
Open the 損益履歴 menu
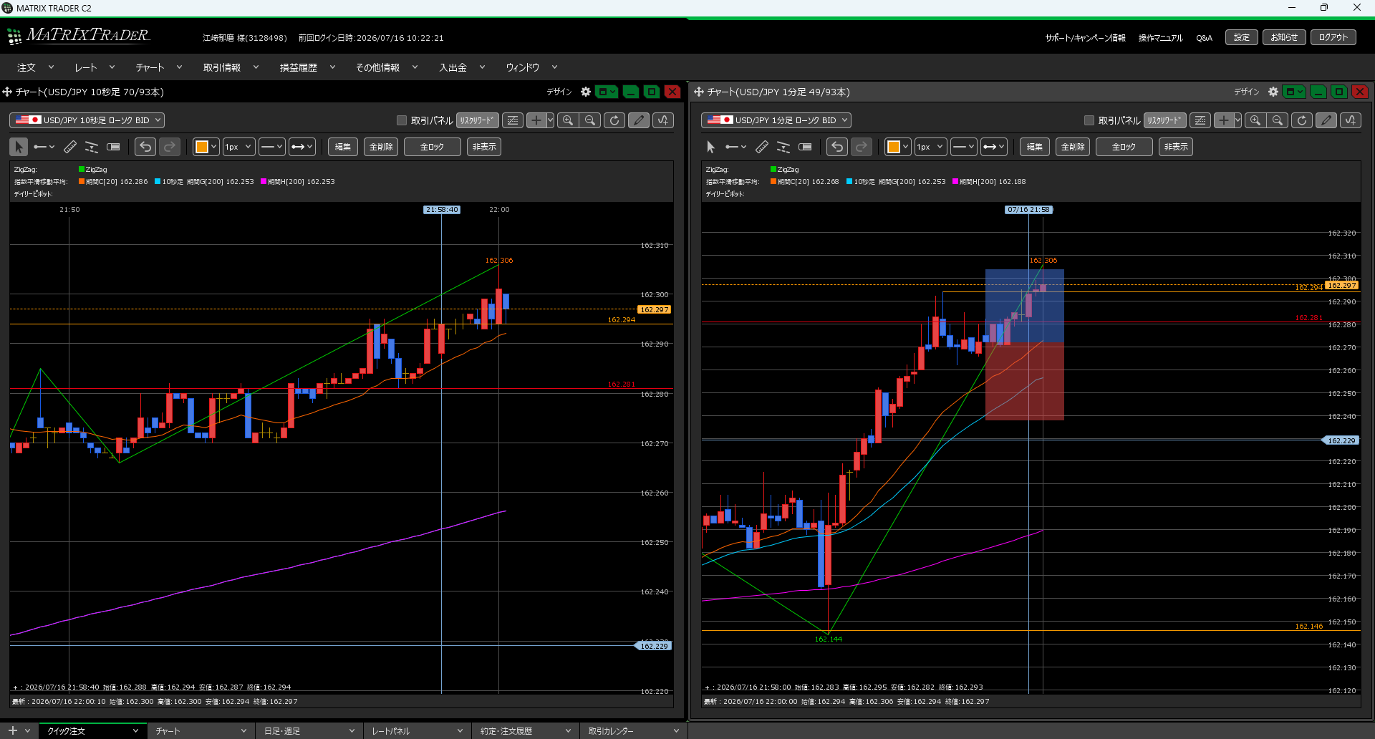307,67
